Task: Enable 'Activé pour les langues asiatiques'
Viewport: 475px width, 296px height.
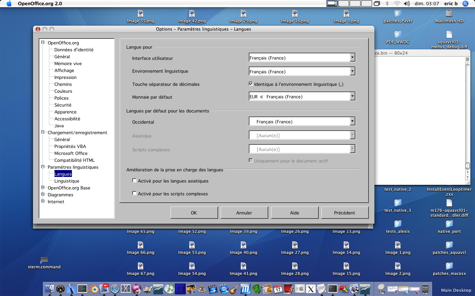Action: click(x=134, y=181)
